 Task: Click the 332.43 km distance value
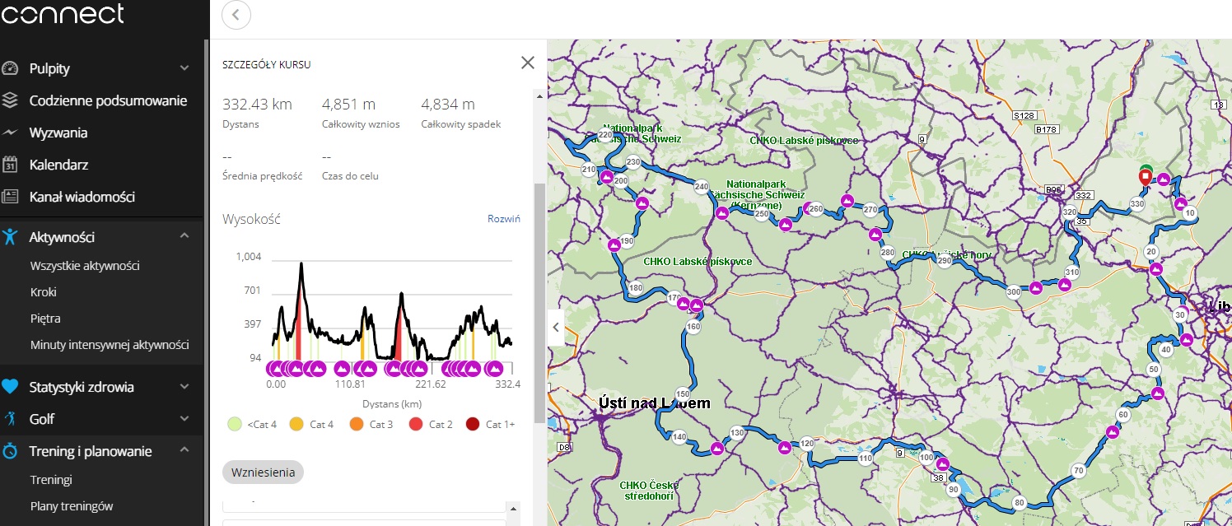tap(257, 105)
